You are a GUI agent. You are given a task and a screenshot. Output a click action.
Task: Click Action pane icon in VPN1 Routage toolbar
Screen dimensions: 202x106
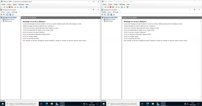click(x=114, y=15)
